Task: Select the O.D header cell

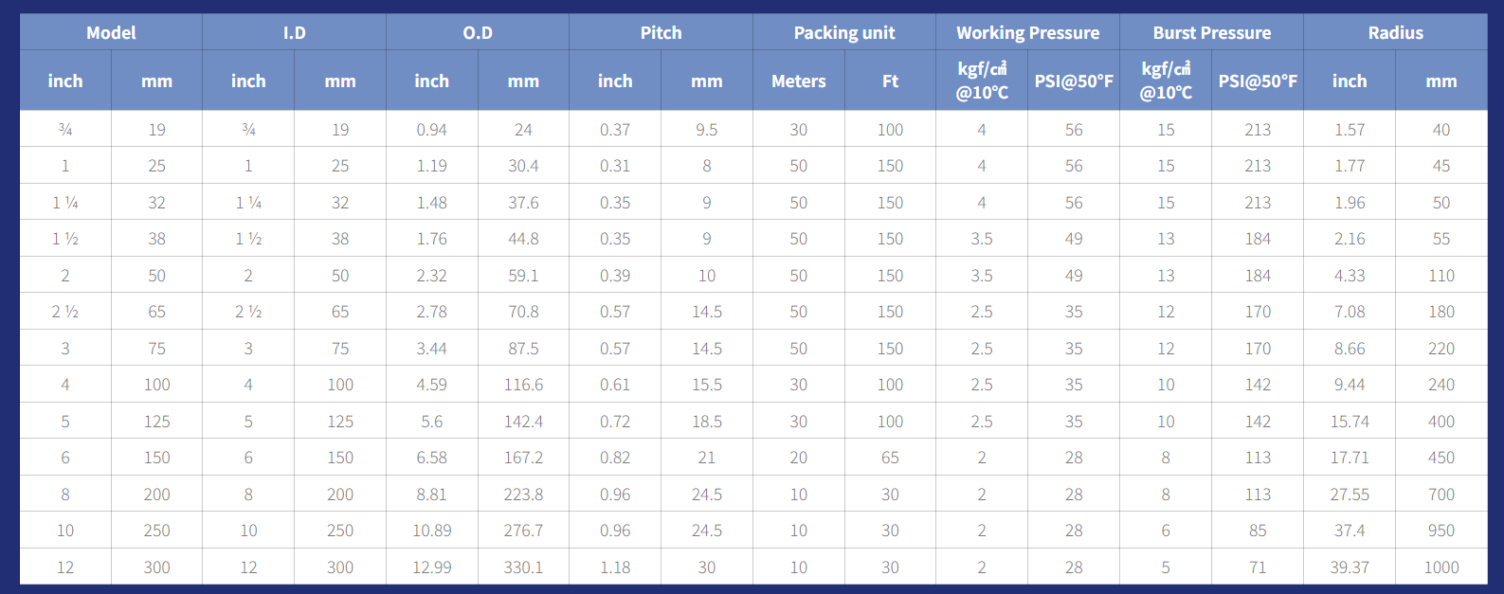Action: [478, 32]
